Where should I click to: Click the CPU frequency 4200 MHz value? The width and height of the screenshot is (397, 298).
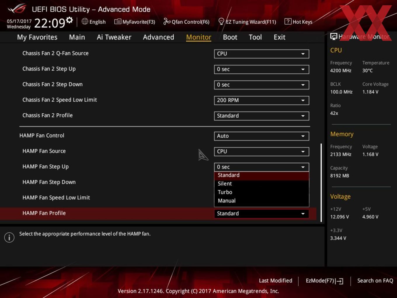(x=341, y=71)
